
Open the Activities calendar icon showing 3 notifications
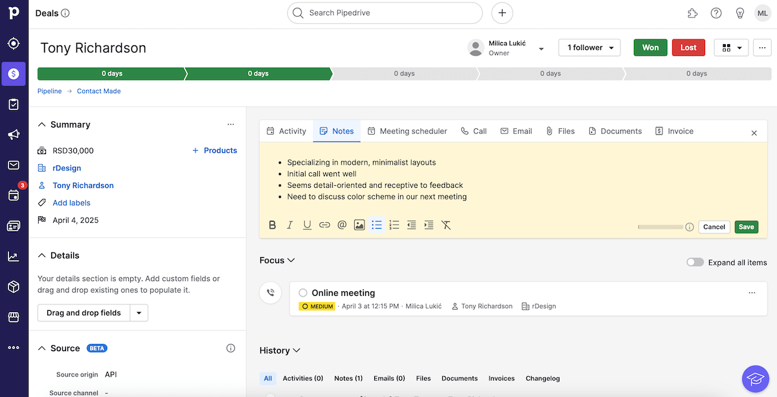(14, 196)
